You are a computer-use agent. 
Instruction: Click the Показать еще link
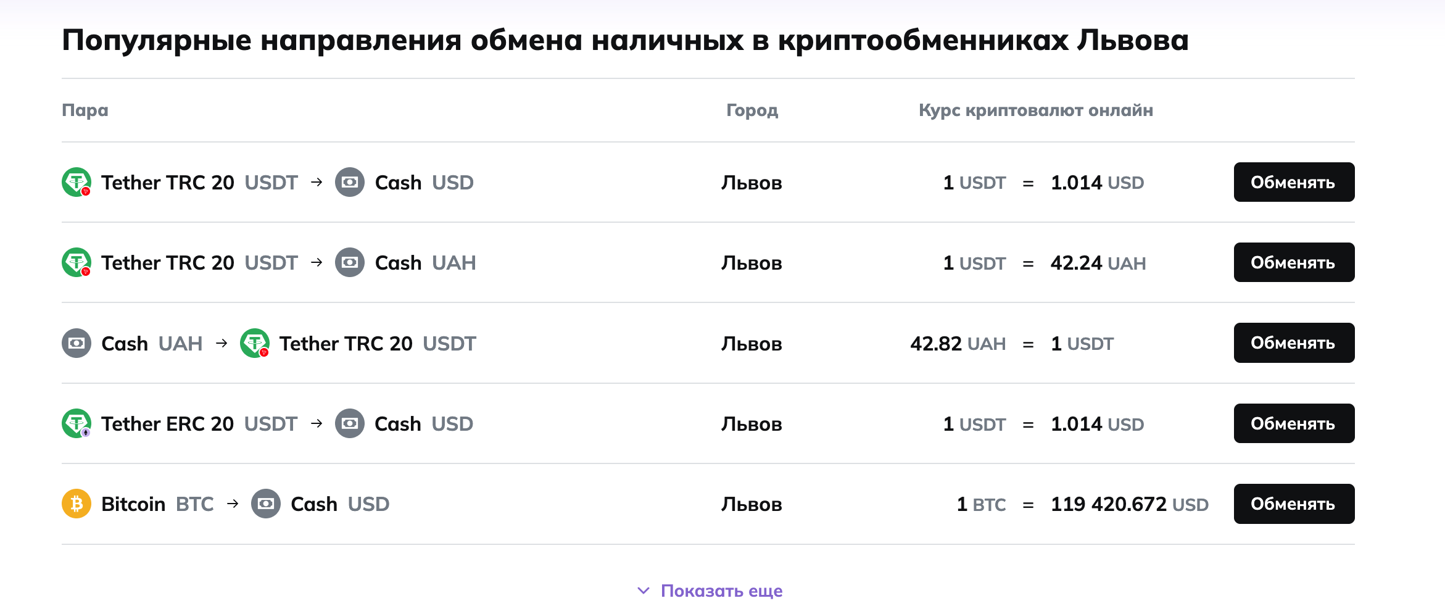pyautogui.click(x=721, y=591)
